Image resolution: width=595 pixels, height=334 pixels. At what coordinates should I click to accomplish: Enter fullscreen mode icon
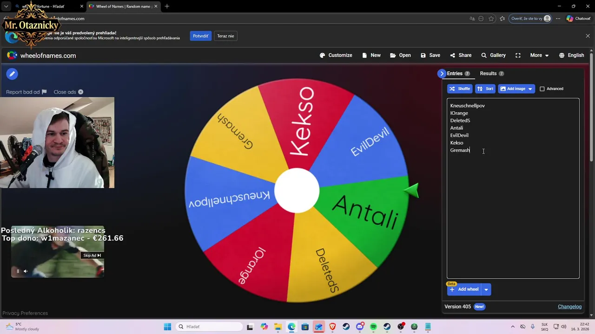[518, 55]
